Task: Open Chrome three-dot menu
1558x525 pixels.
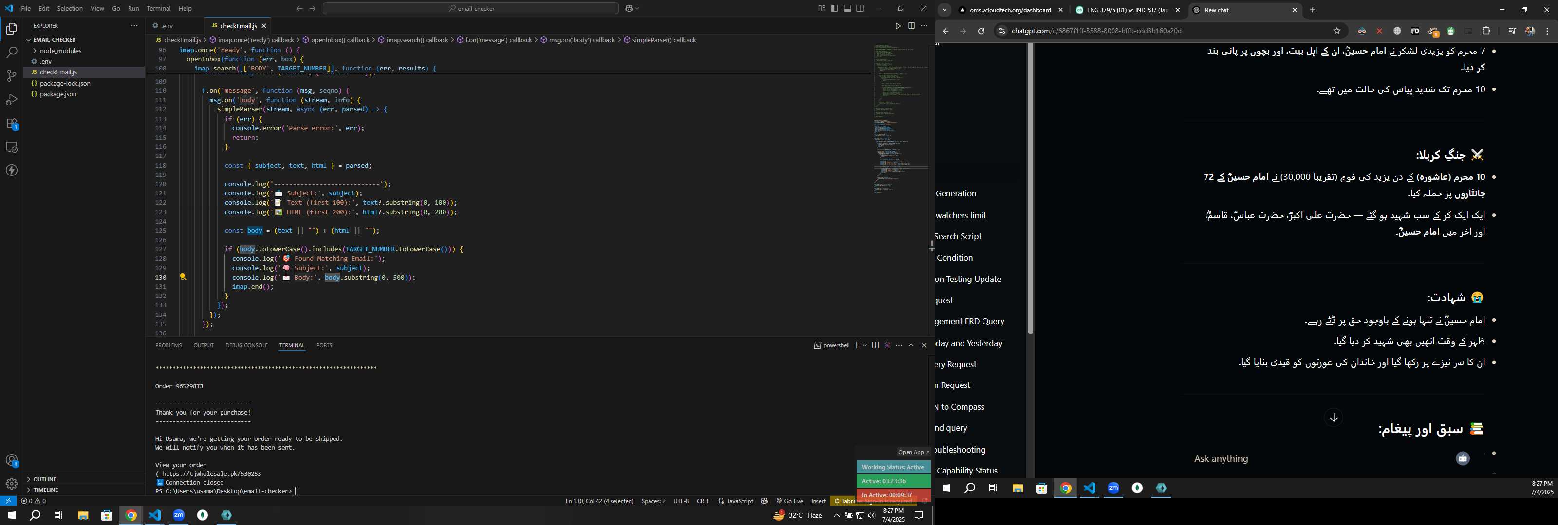Action: [1547, 31]
